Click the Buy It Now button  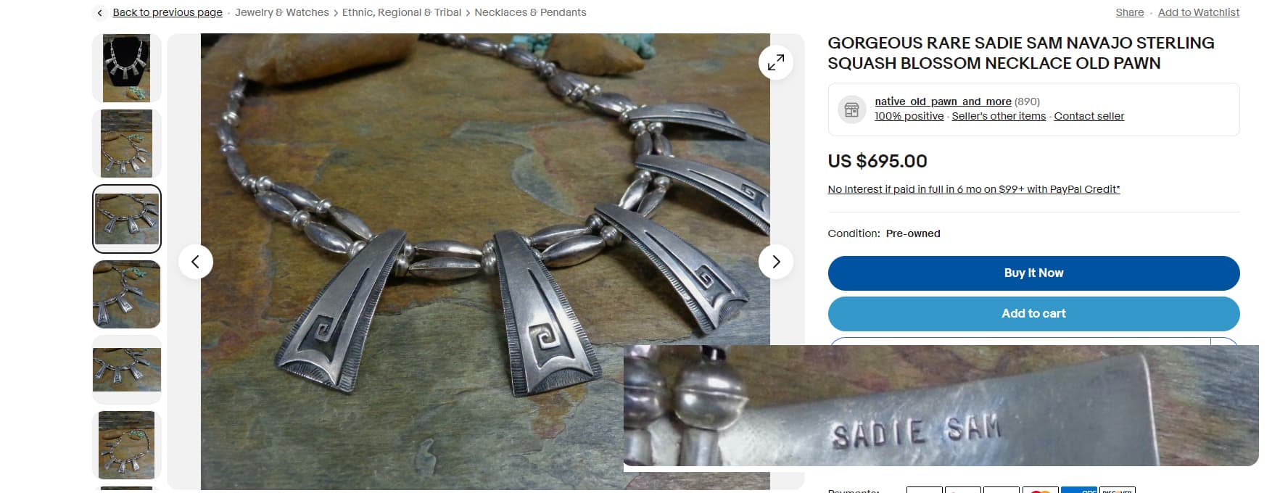click(1033, 273)
